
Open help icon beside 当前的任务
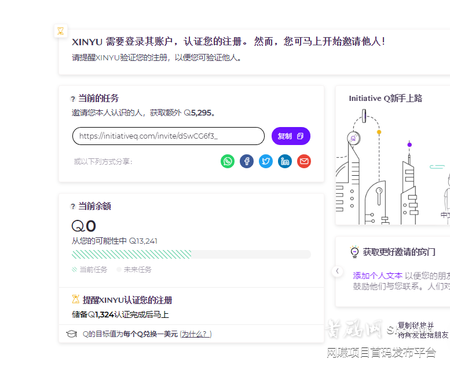(x=73, y=99)
